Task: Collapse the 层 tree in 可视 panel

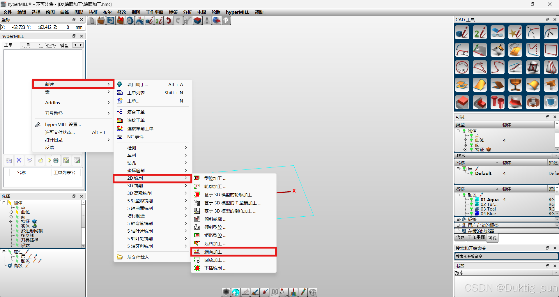Action: (x=458, y=169)
